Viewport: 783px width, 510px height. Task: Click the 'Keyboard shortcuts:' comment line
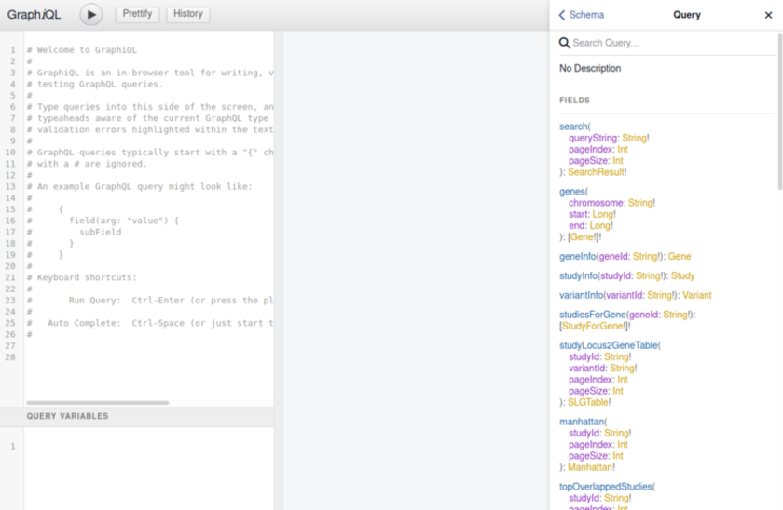[x=81, y=277]
